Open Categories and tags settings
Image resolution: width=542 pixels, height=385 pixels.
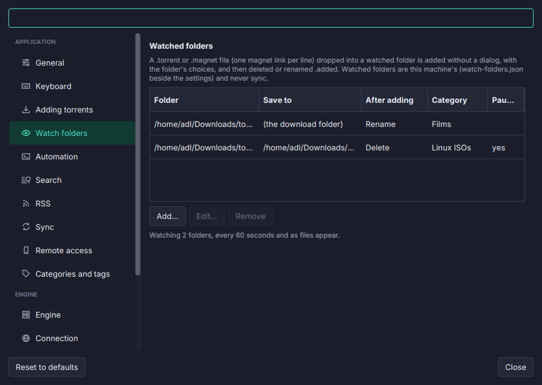(72, 274)
